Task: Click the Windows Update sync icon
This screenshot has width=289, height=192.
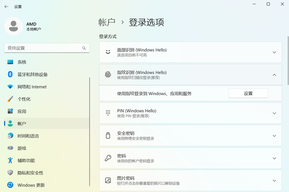Action: [x=10, y=185]
